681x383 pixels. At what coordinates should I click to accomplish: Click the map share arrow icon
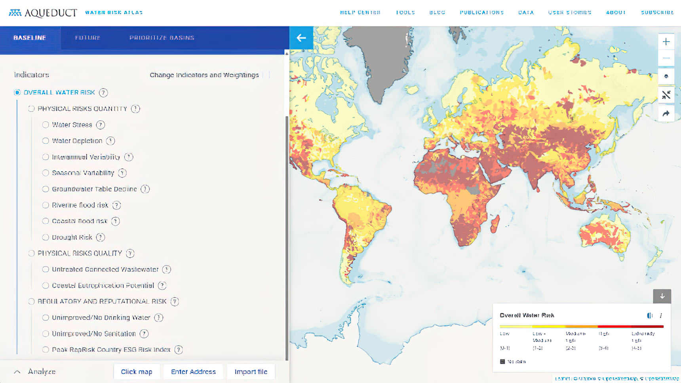tap(666, 114)
